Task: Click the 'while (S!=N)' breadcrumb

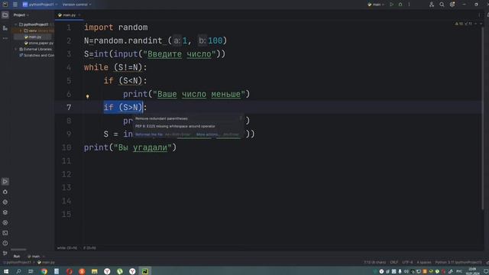Action: (67, 247)
